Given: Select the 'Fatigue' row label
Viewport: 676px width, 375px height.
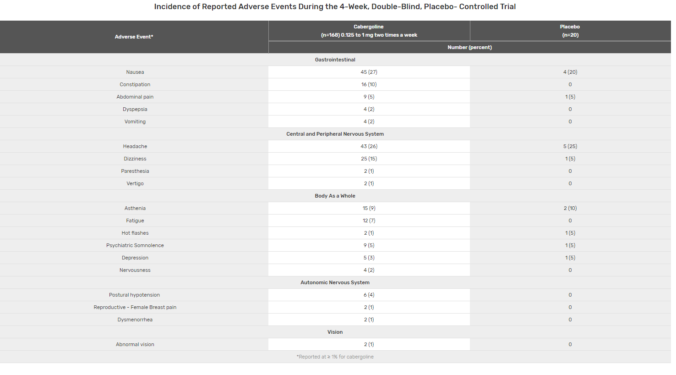Looking at the screenshot, I should pos(135,221).
